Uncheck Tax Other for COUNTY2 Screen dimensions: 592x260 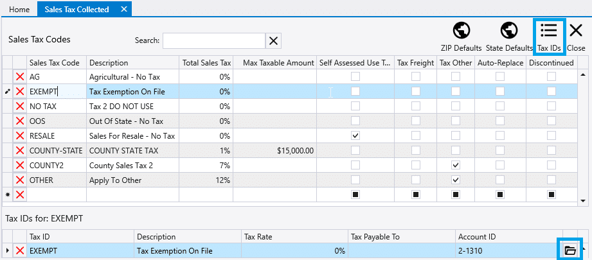pyautogui.click(x=455, y=166)
